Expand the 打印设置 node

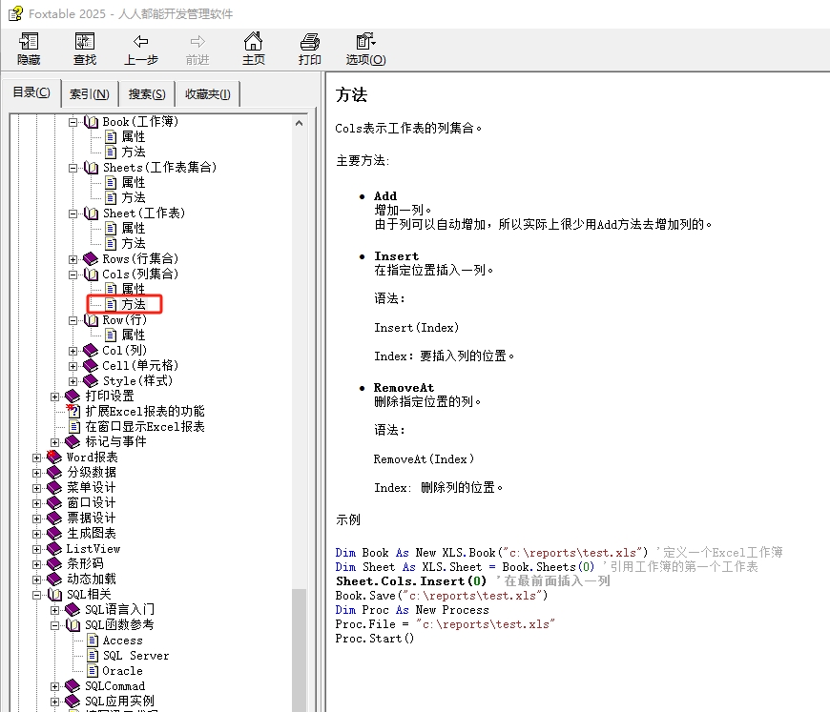coord(55,397)
